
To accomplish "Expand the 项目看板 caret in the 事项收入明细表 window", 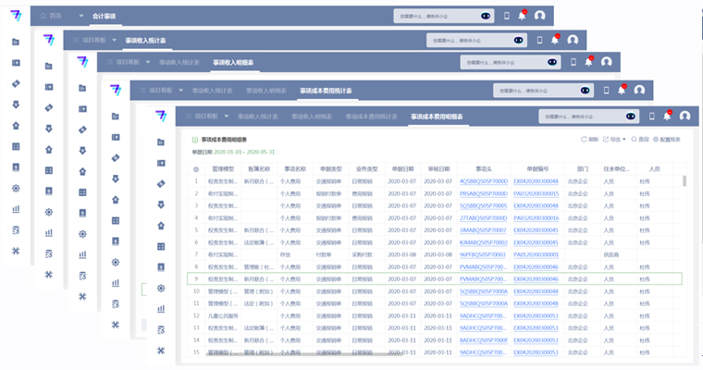I will (x=148, y=62).
